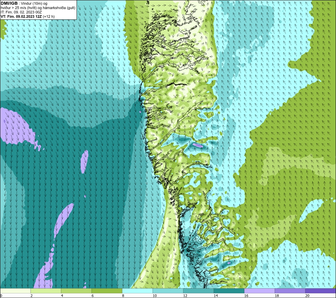Click the "IT: Fim. 09. 02. 2023 00Z" line

pos(21,12)
